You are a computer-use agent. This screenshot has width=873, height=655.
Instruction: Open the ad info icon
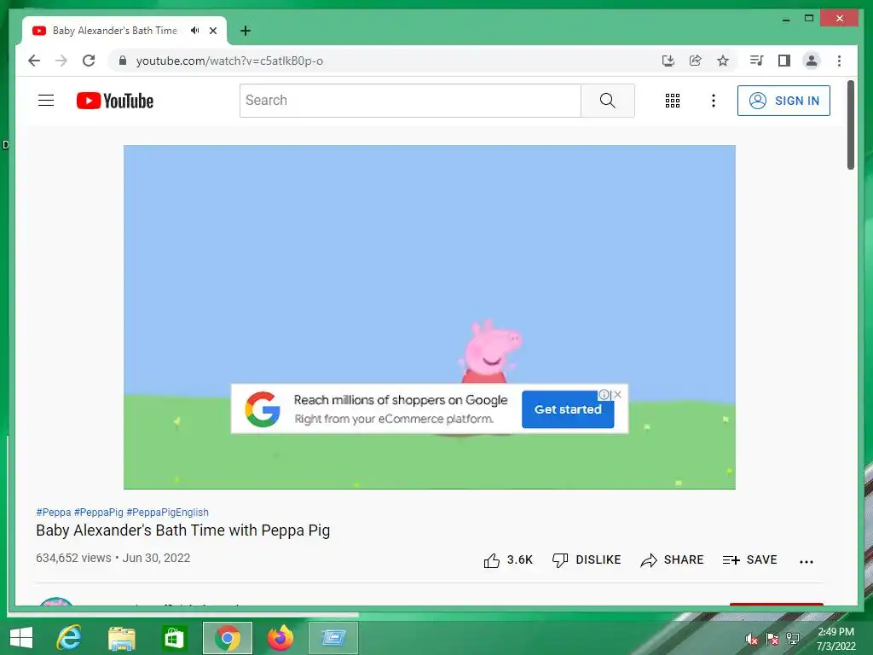[604, 394]
